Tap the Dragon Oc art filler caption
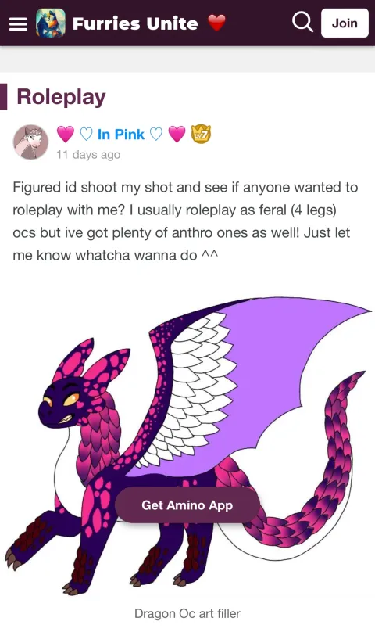 pyautogui.click(x=187, y=613)
